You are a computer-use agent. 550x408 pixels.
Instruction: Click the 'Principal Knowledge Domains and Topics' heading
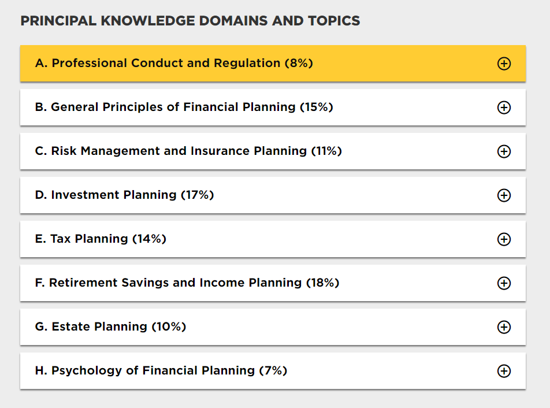[x=190, y=21]
